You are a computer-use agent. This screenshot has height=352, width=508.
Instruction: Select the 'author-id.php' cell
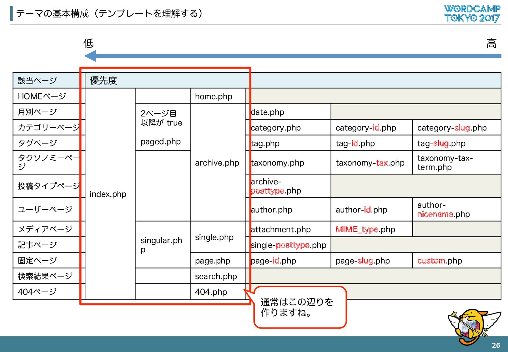coord(372,209)
